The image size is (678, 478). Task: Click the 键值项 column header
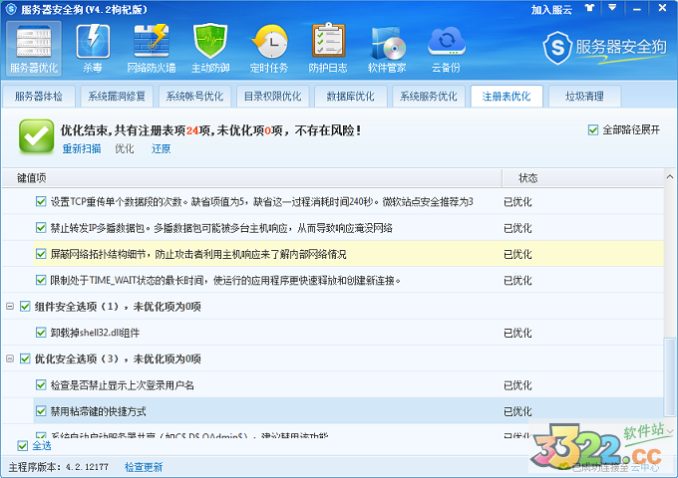[251, 178]
